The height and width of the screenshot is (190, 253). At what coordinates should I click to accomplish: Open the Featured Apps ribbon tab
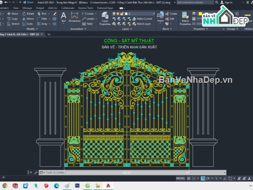pyautogui.click(x=105, y=8)
